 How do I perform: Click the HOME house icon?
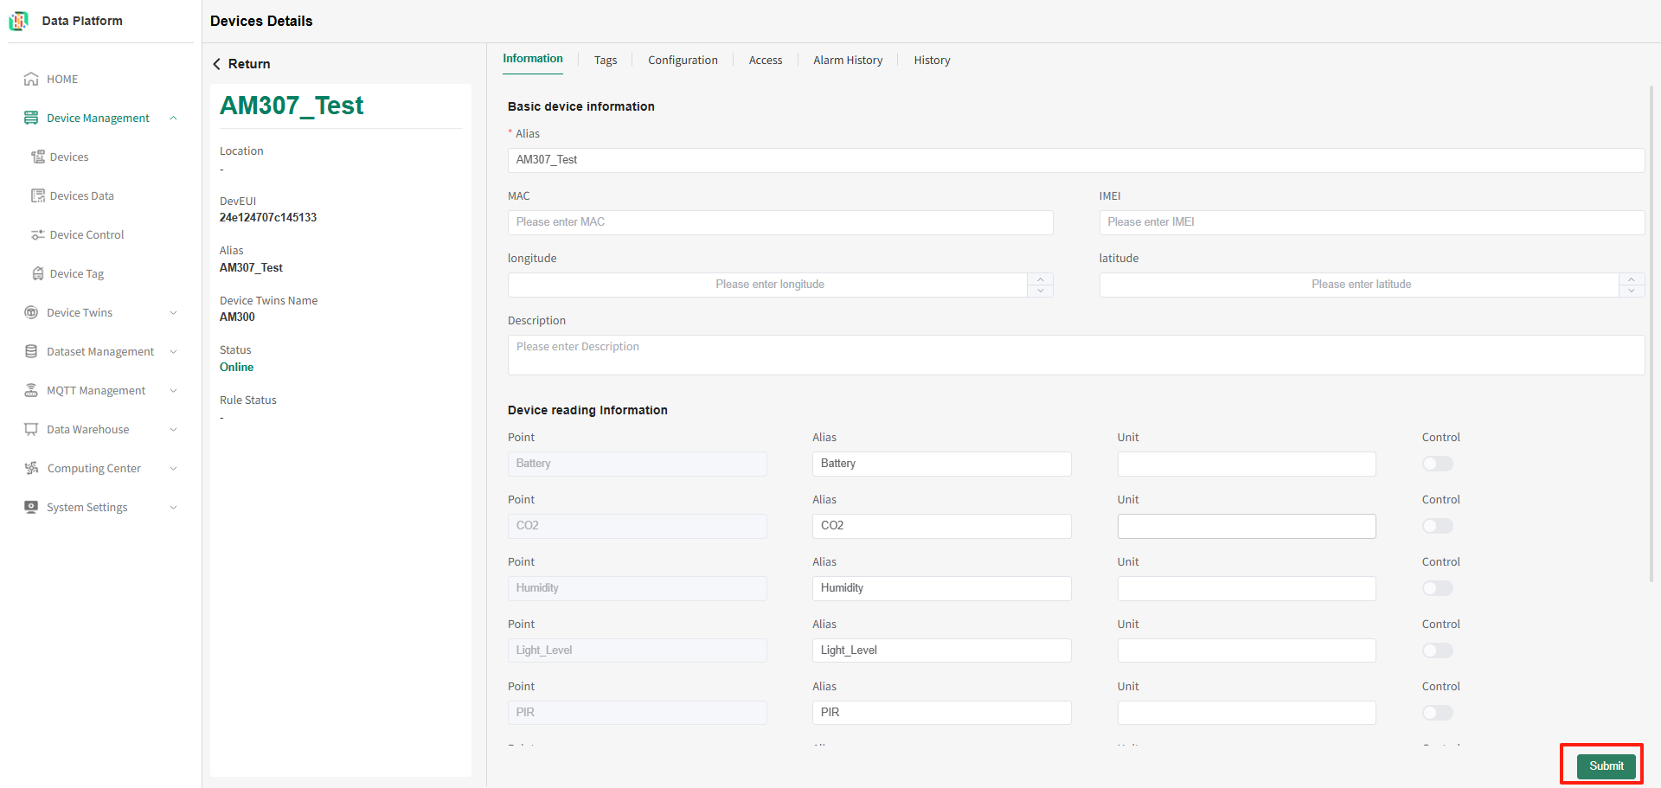(x=31, y=79)
